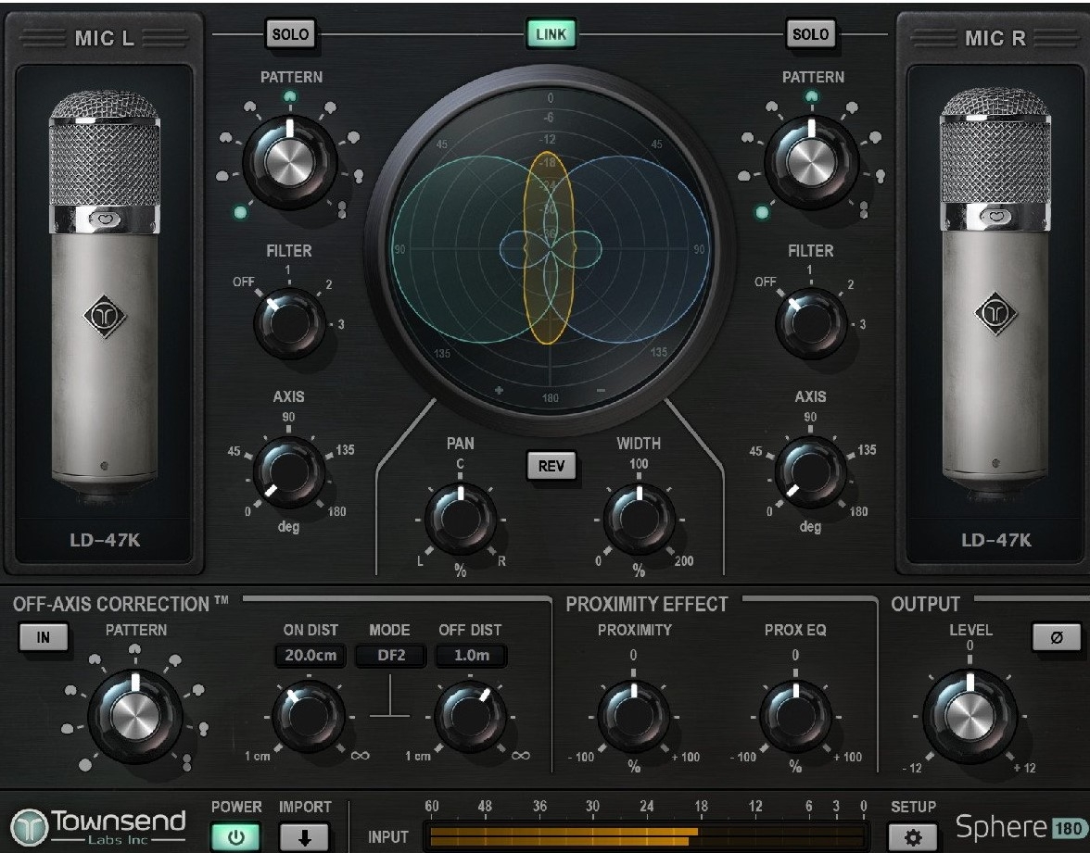Click the Sphere 180 logo
This screenshot has width=1090, height=853.
1017,826
